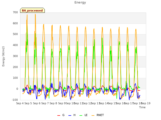Click the 400 y-axis tick label
This screenshot has height=120, width=161.
[15, 45]
